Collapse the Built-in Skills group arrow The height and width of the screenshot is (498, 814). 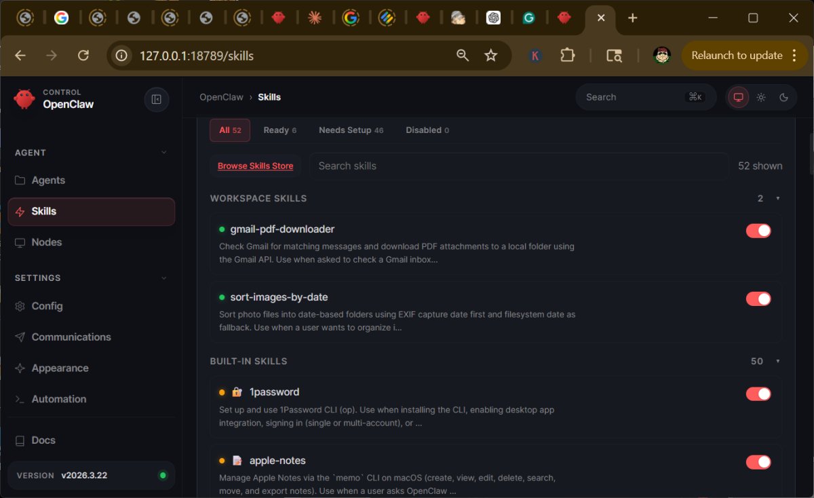point(777,362)
